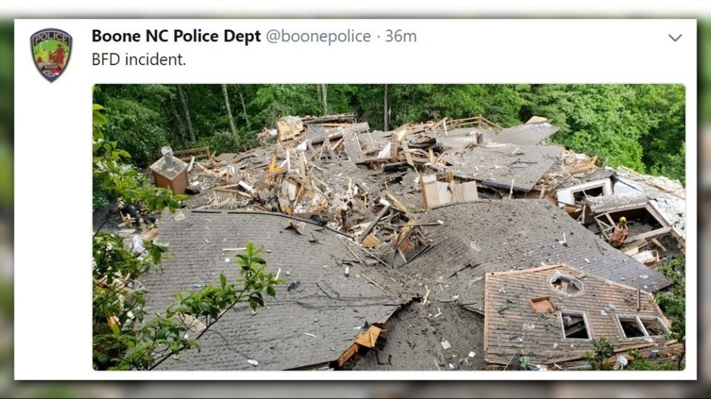Image resolution: width=711 pixels, height=399 pixels.
Task: Click the 'BFD incident.' tweet text
Action: (138, 59)
